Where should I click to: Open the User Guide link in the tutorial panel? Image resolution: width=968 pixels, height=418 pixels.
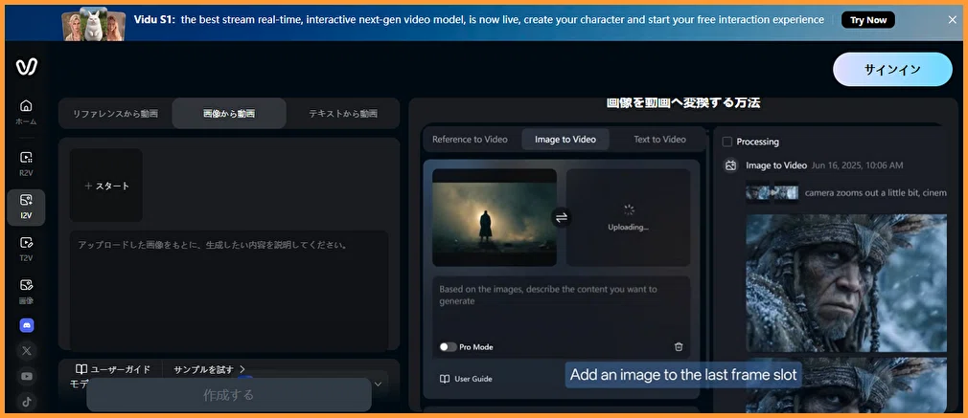pos(466,379)
